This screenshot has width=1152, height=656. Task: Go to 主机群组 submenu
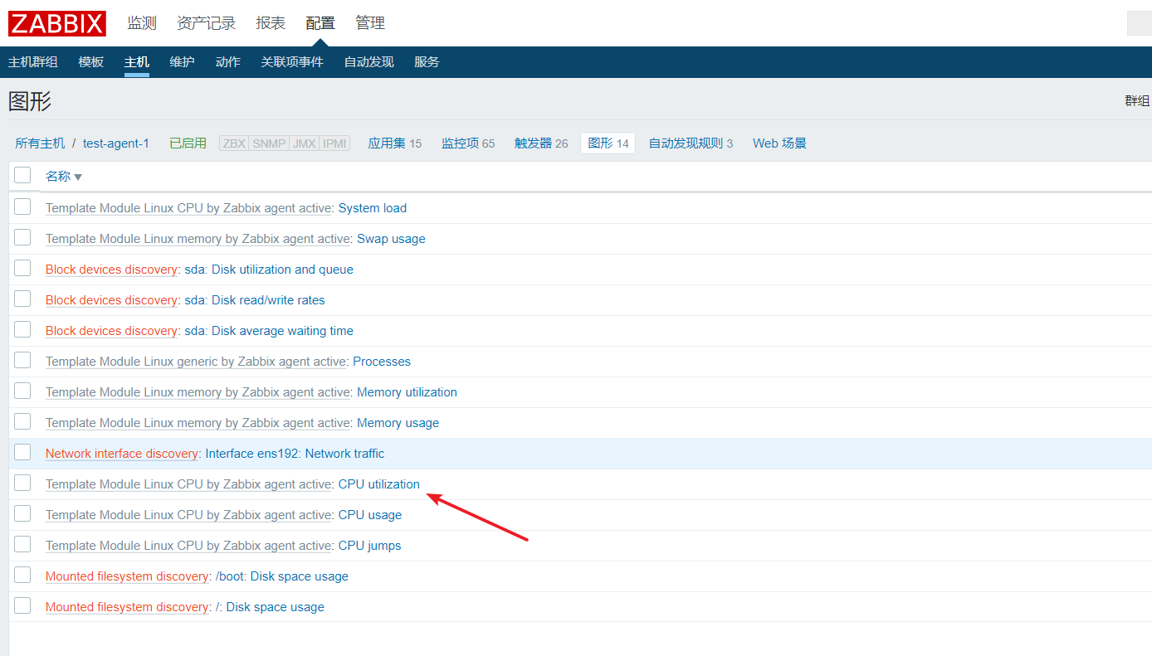coord(33,62)
